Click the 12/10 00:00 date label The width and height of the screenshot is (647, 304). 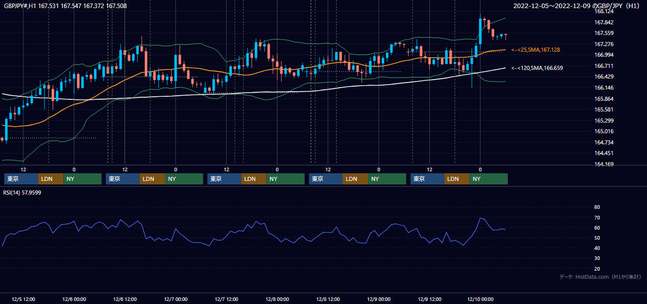480,299
